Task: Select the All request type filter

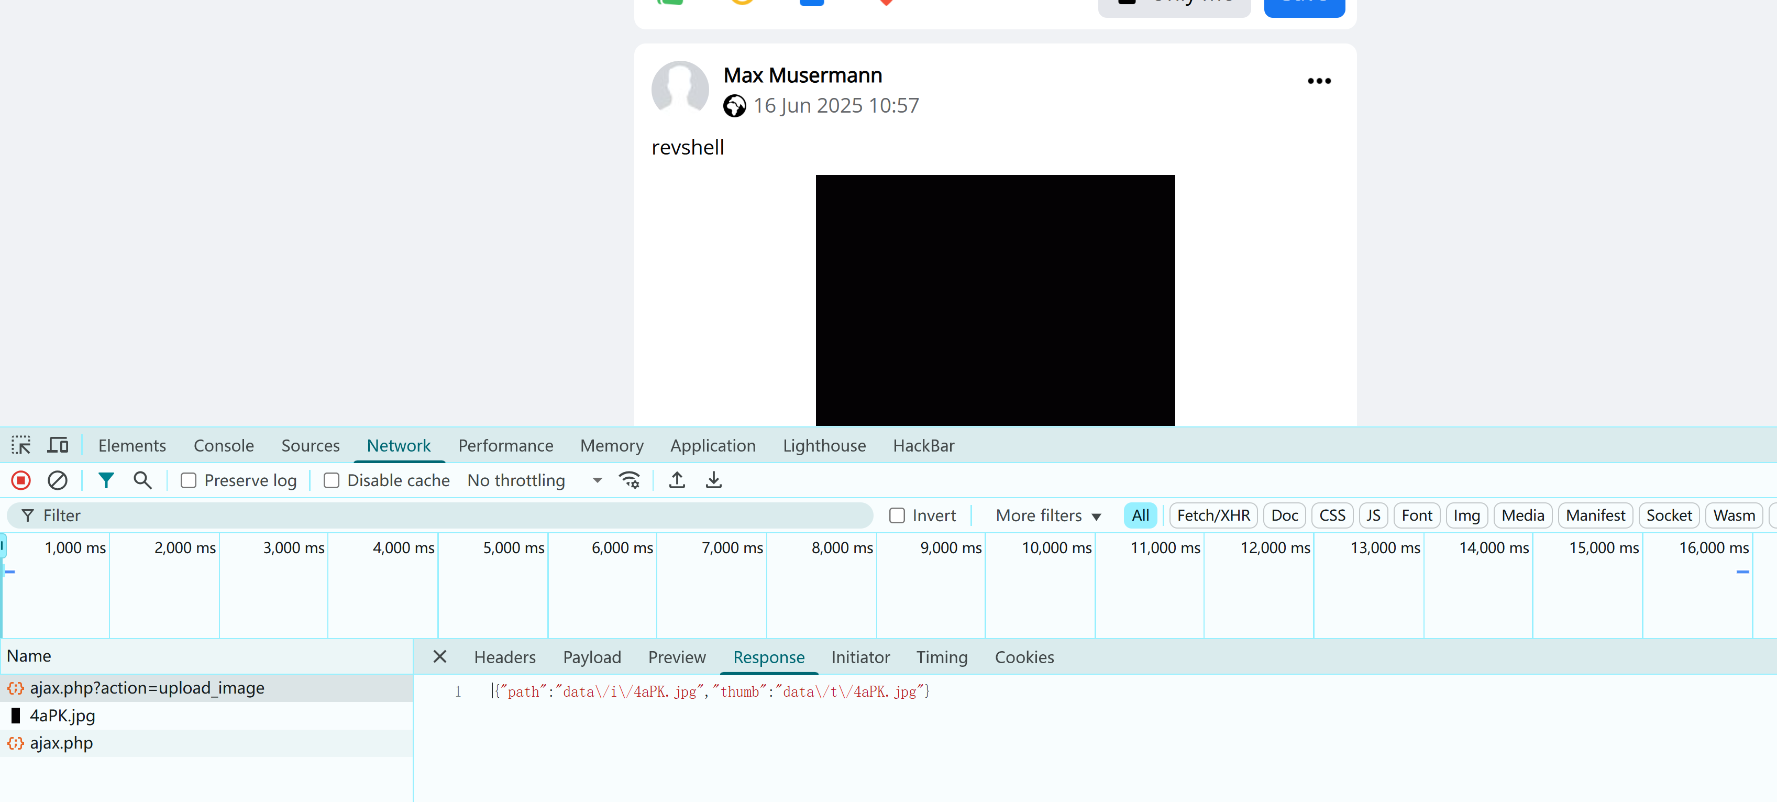Action: [1140, 515]
